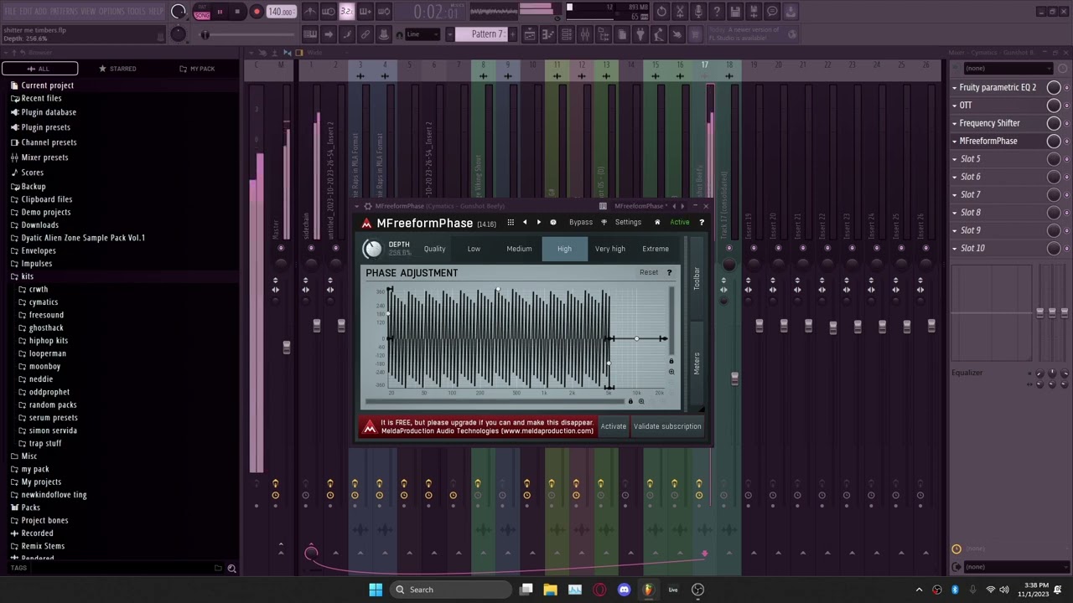
Task: Select the cymatics folder in browser
Action: point(43,302)
